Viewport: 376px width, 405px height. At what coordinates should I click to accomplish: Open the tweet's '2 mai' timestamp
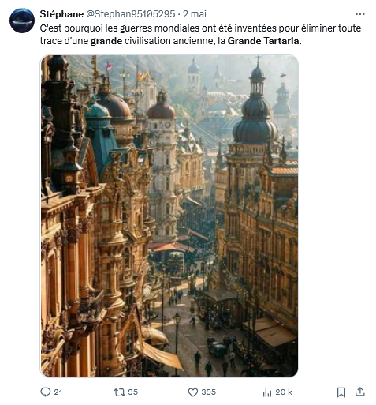point(195,14)
